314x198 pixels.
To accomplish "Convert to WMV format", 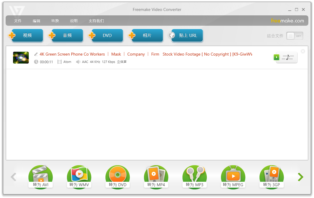I will click(79, 177).
